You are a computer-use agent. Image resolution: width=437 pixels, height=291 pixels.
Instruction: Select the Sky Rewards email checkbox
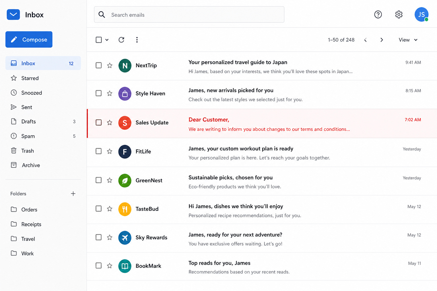pos(99,237)
